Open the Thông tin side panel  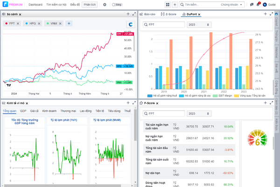(276, 36)
